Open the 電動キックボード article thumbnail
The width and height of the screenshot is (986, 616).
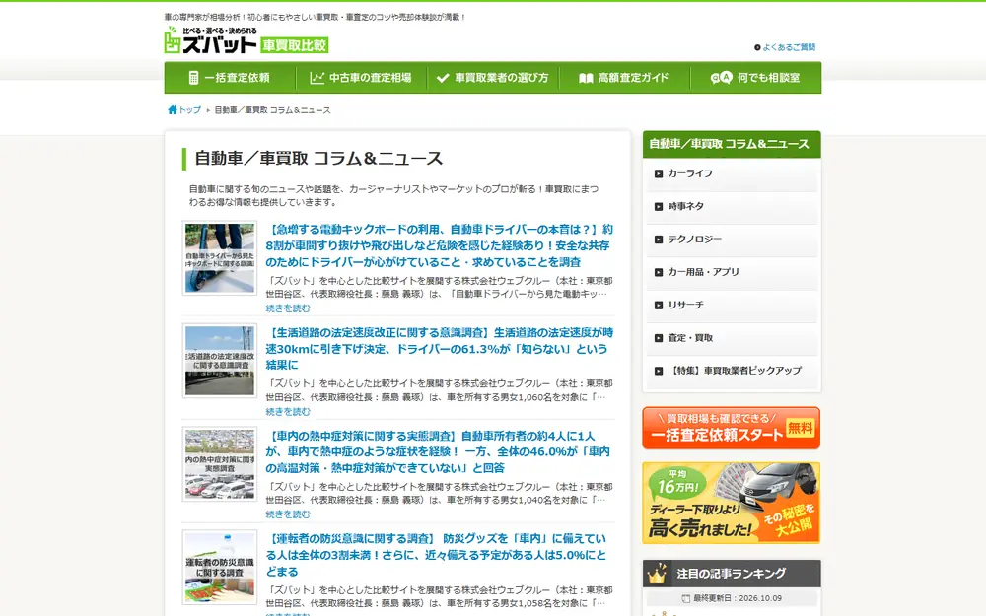click(220, 257)
